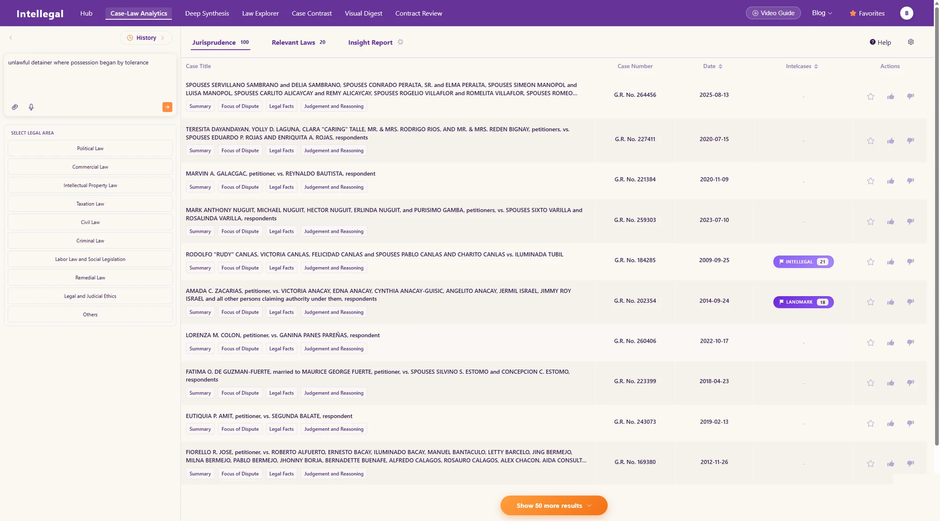
Task: Favorite the G.R. No. 259303 case
Action: [x=870, y=221]
